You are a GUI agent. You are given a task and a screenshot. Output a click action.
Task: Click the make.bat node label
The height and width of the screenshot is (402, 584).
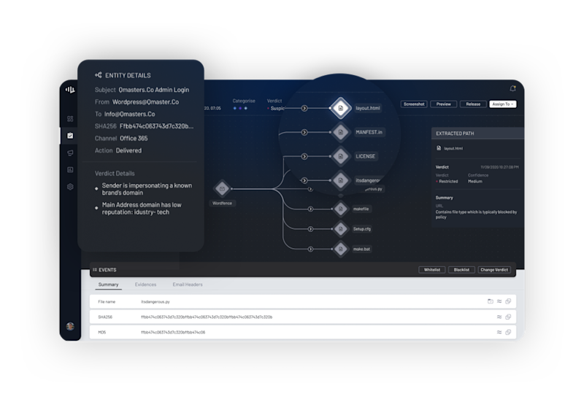click(x=361, y=249)
